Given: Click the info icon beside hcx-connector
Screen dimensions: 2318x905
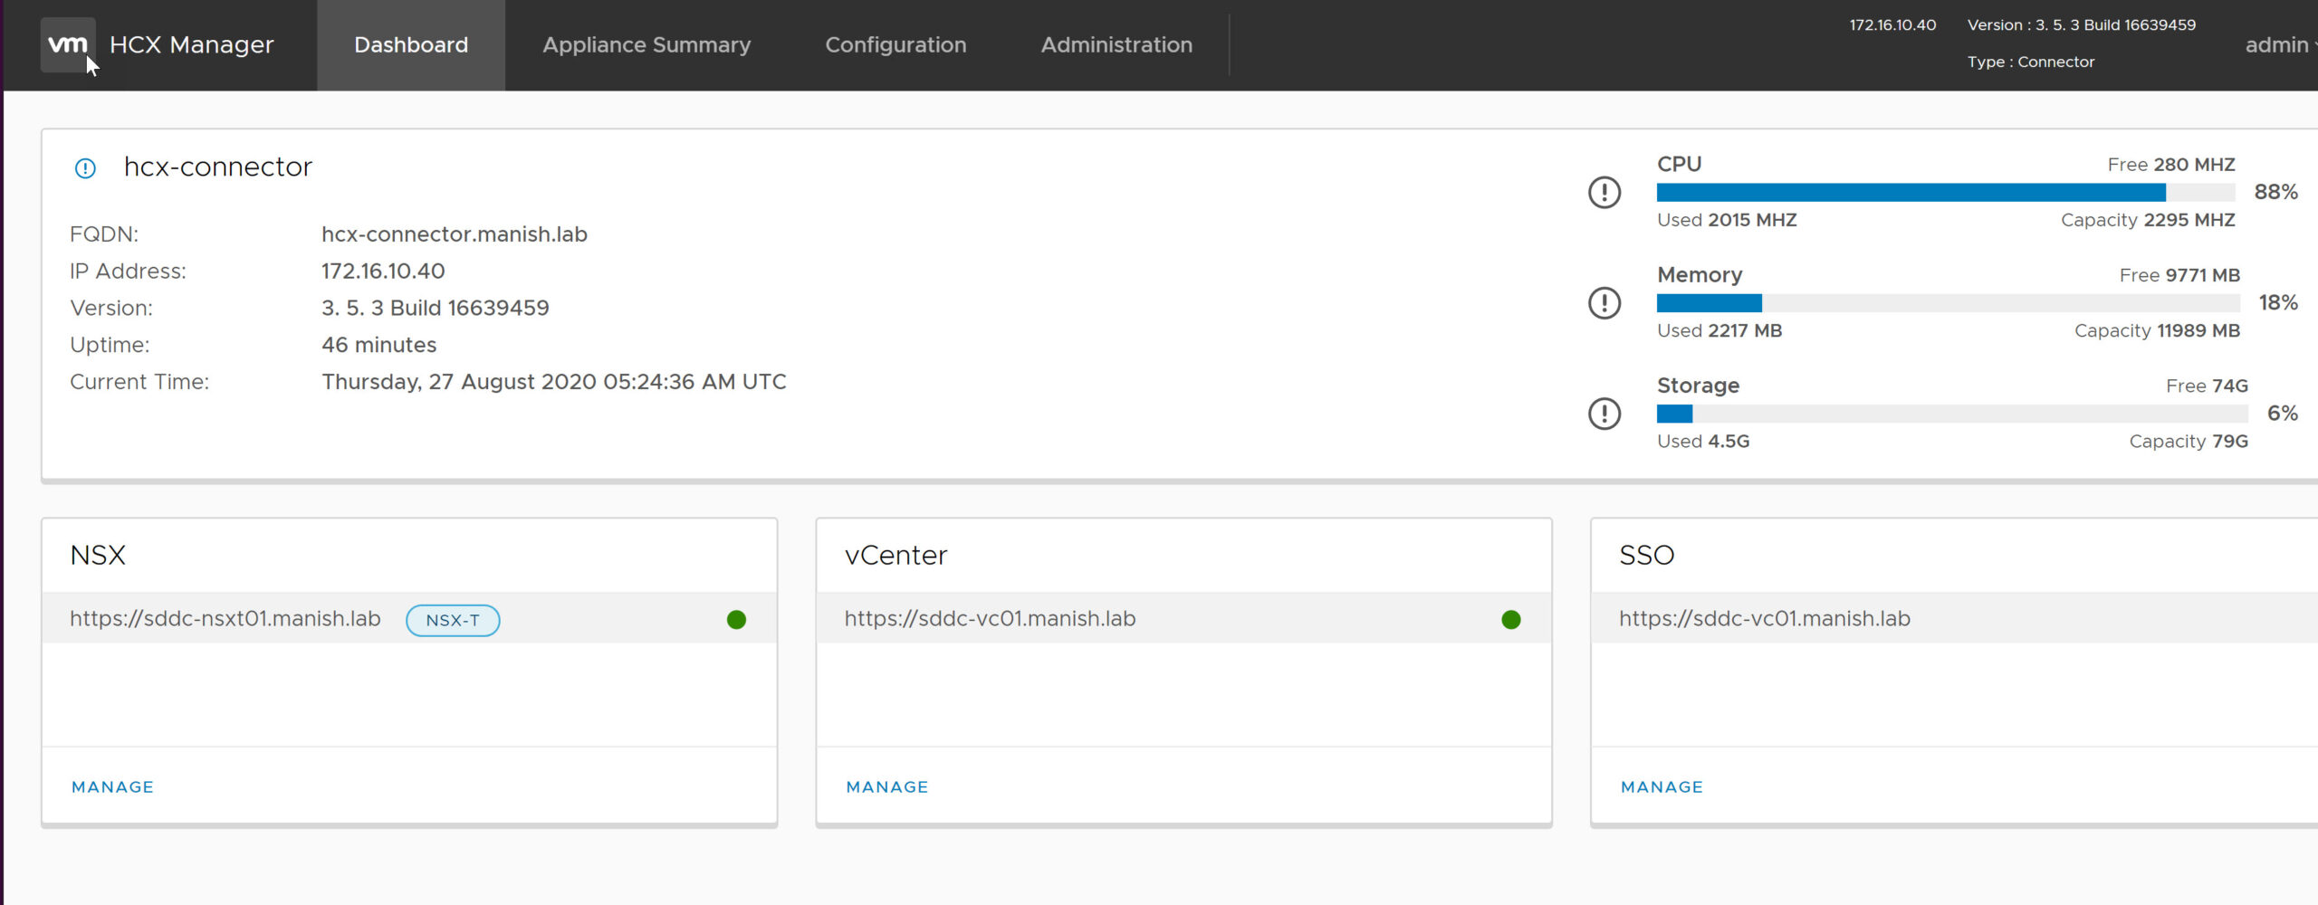Looking at the screenshot, I should [x=85, y=168].
